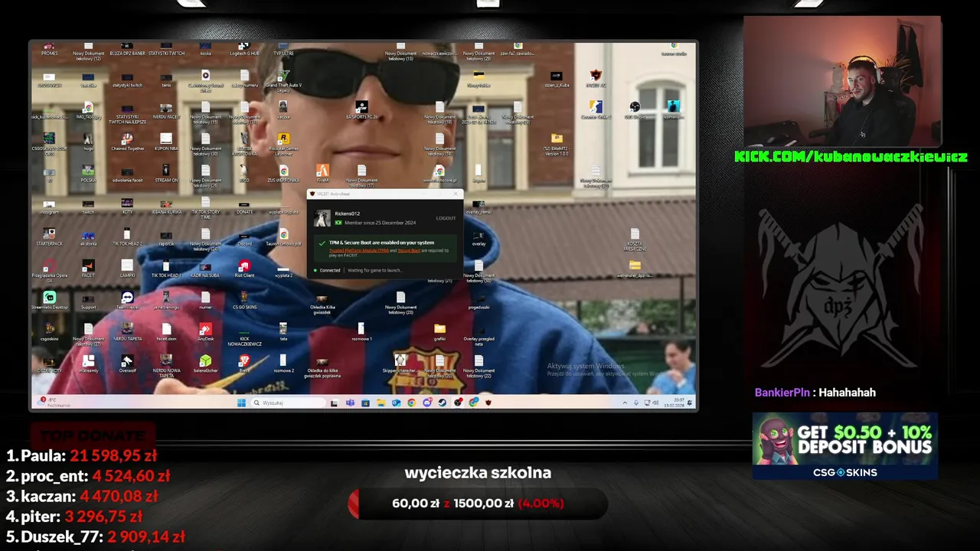Open the Windows Start menu

pyautogui.click(x=241, y=403)
